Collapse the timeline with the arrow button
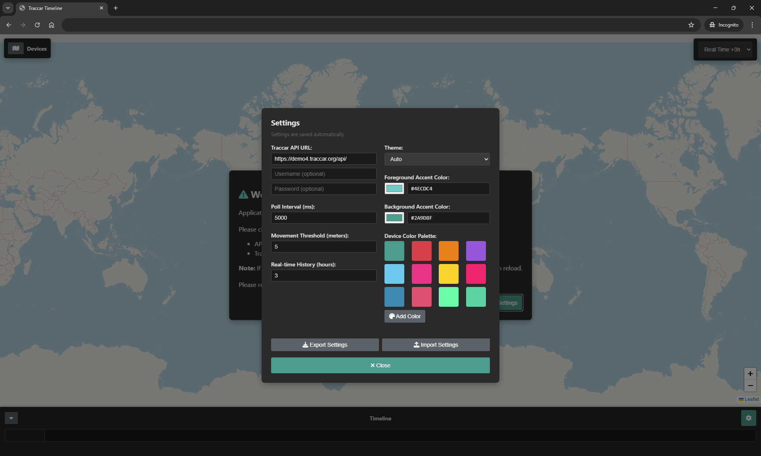 [x=11, y=418]
